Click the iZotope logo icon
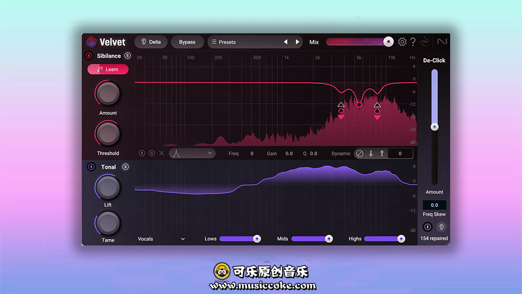 [x=425, y=42]
